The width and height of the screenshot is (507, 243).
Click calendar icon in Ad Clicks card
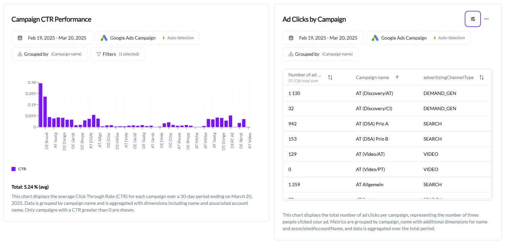coord(291,38)
